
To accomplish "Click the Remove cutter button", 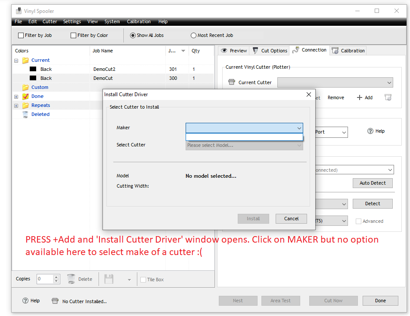I will click(336, 97).
